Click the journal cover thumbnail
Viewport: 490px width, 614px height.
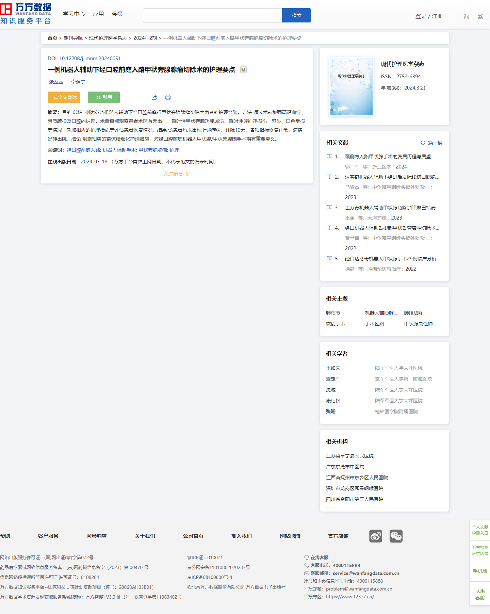tap(352, 87)
